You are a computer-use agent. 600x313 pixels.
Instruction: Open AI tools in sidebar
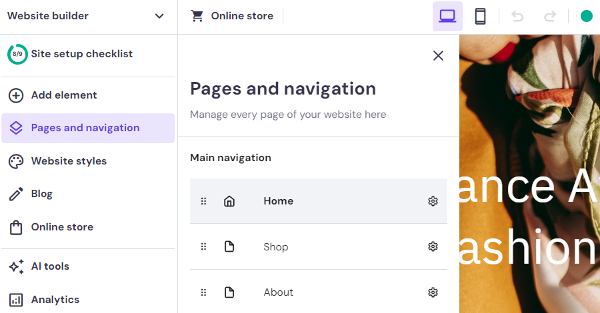[88, 266]
